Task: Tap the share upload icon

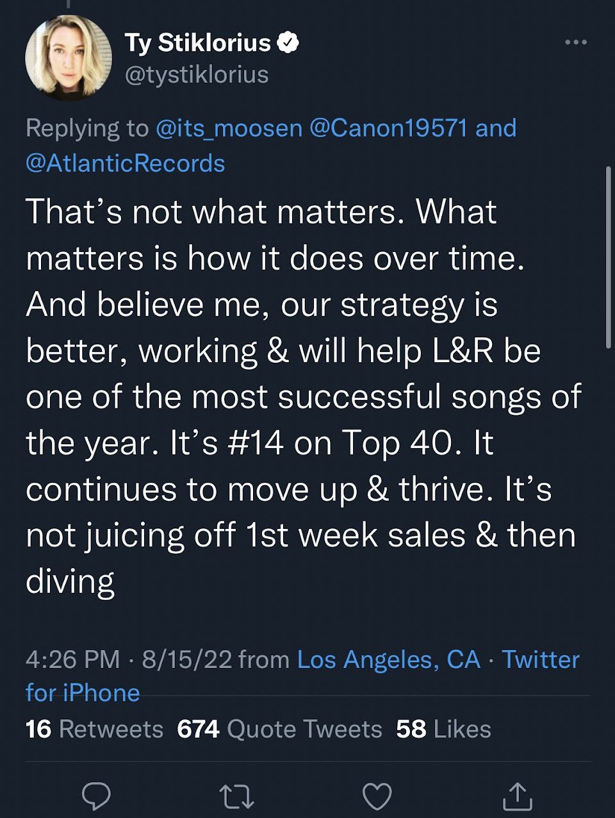Action: pyautogui.click(x=517, y=796)
